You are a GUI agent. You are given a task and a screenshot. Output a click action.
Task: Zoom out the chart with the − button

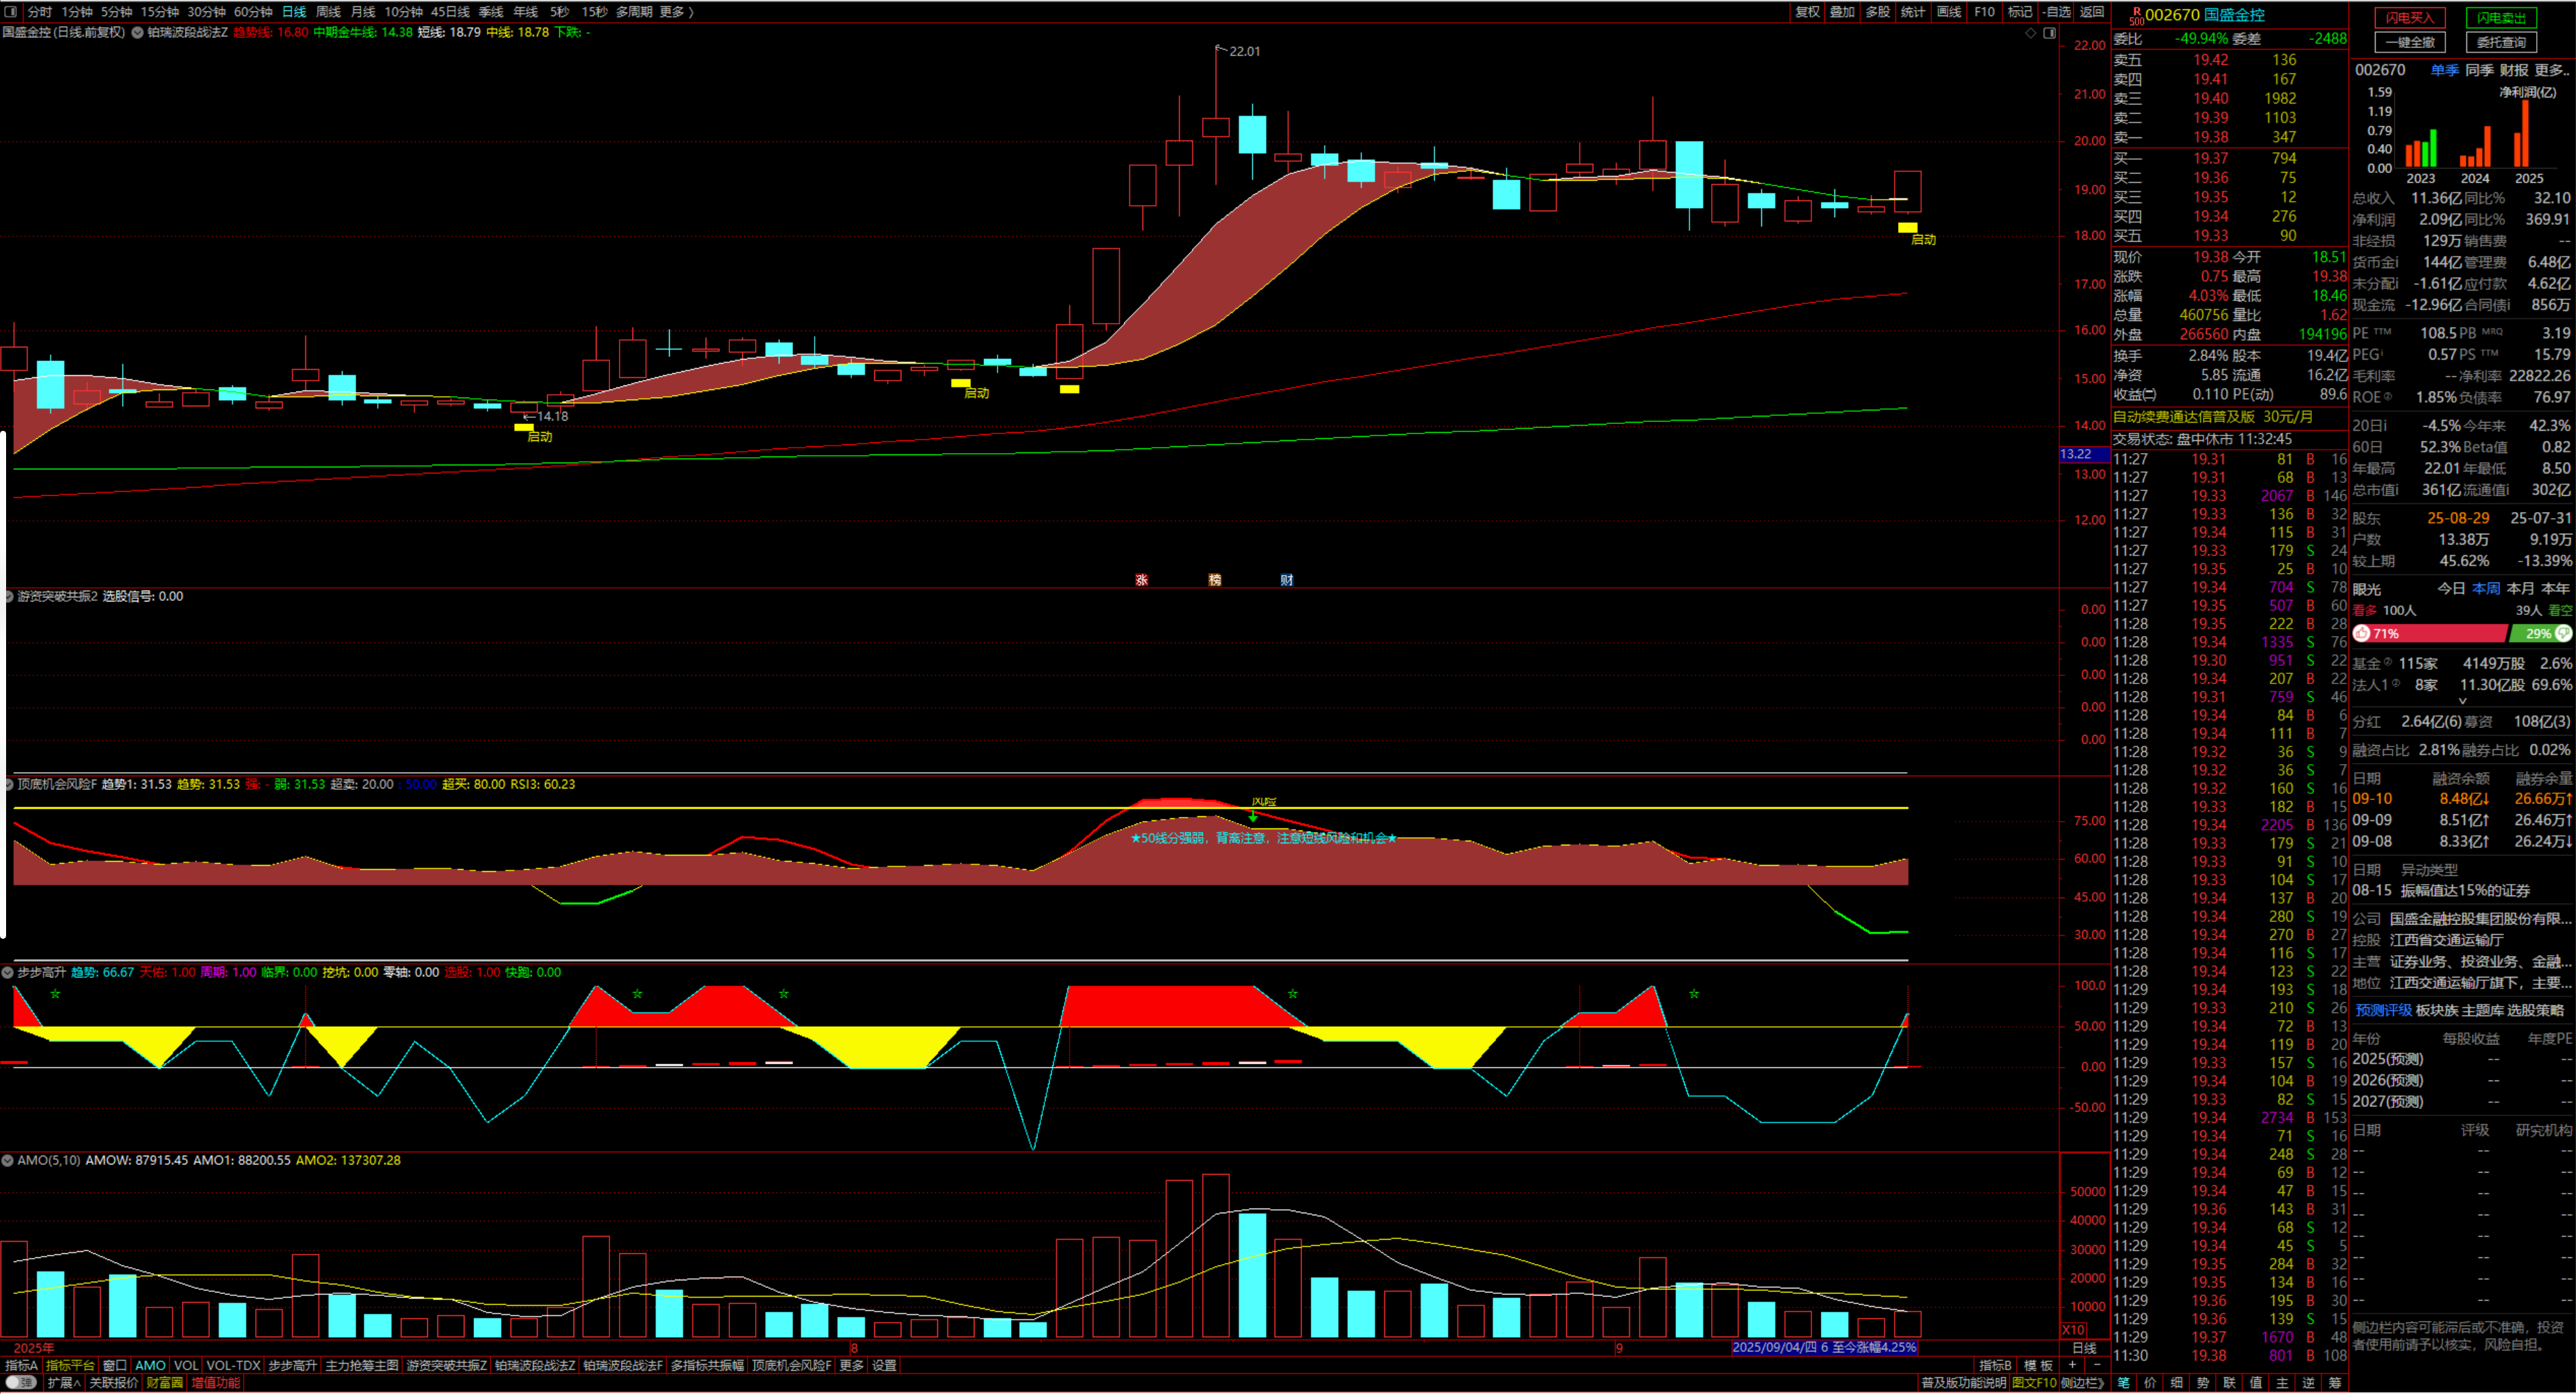[2097, 1365]
